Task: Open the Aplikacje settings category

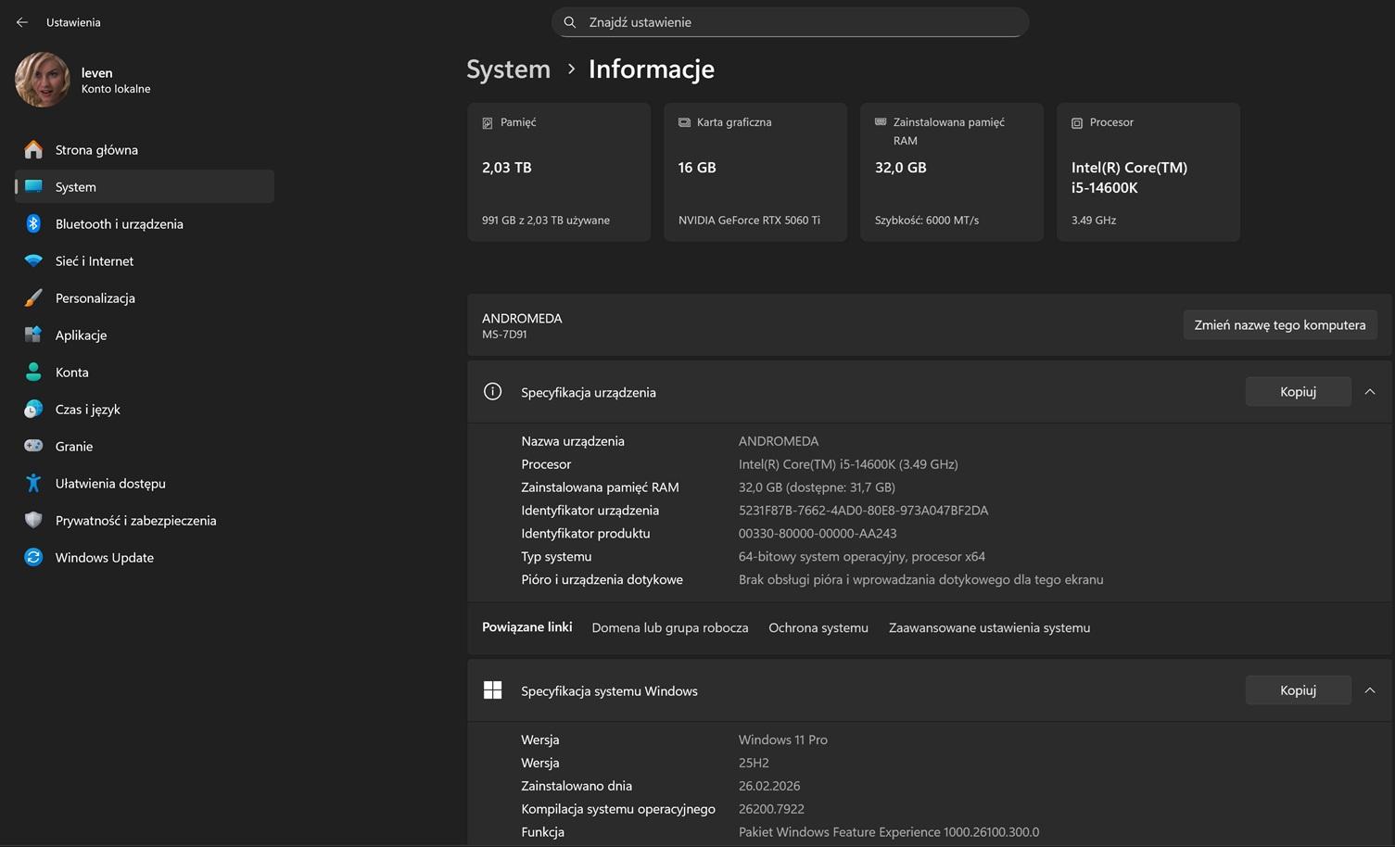Action: click(81, 335)
